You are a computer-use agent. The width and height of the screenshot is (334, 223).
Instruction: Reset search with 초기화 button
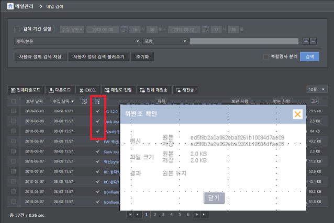(142, 57)
